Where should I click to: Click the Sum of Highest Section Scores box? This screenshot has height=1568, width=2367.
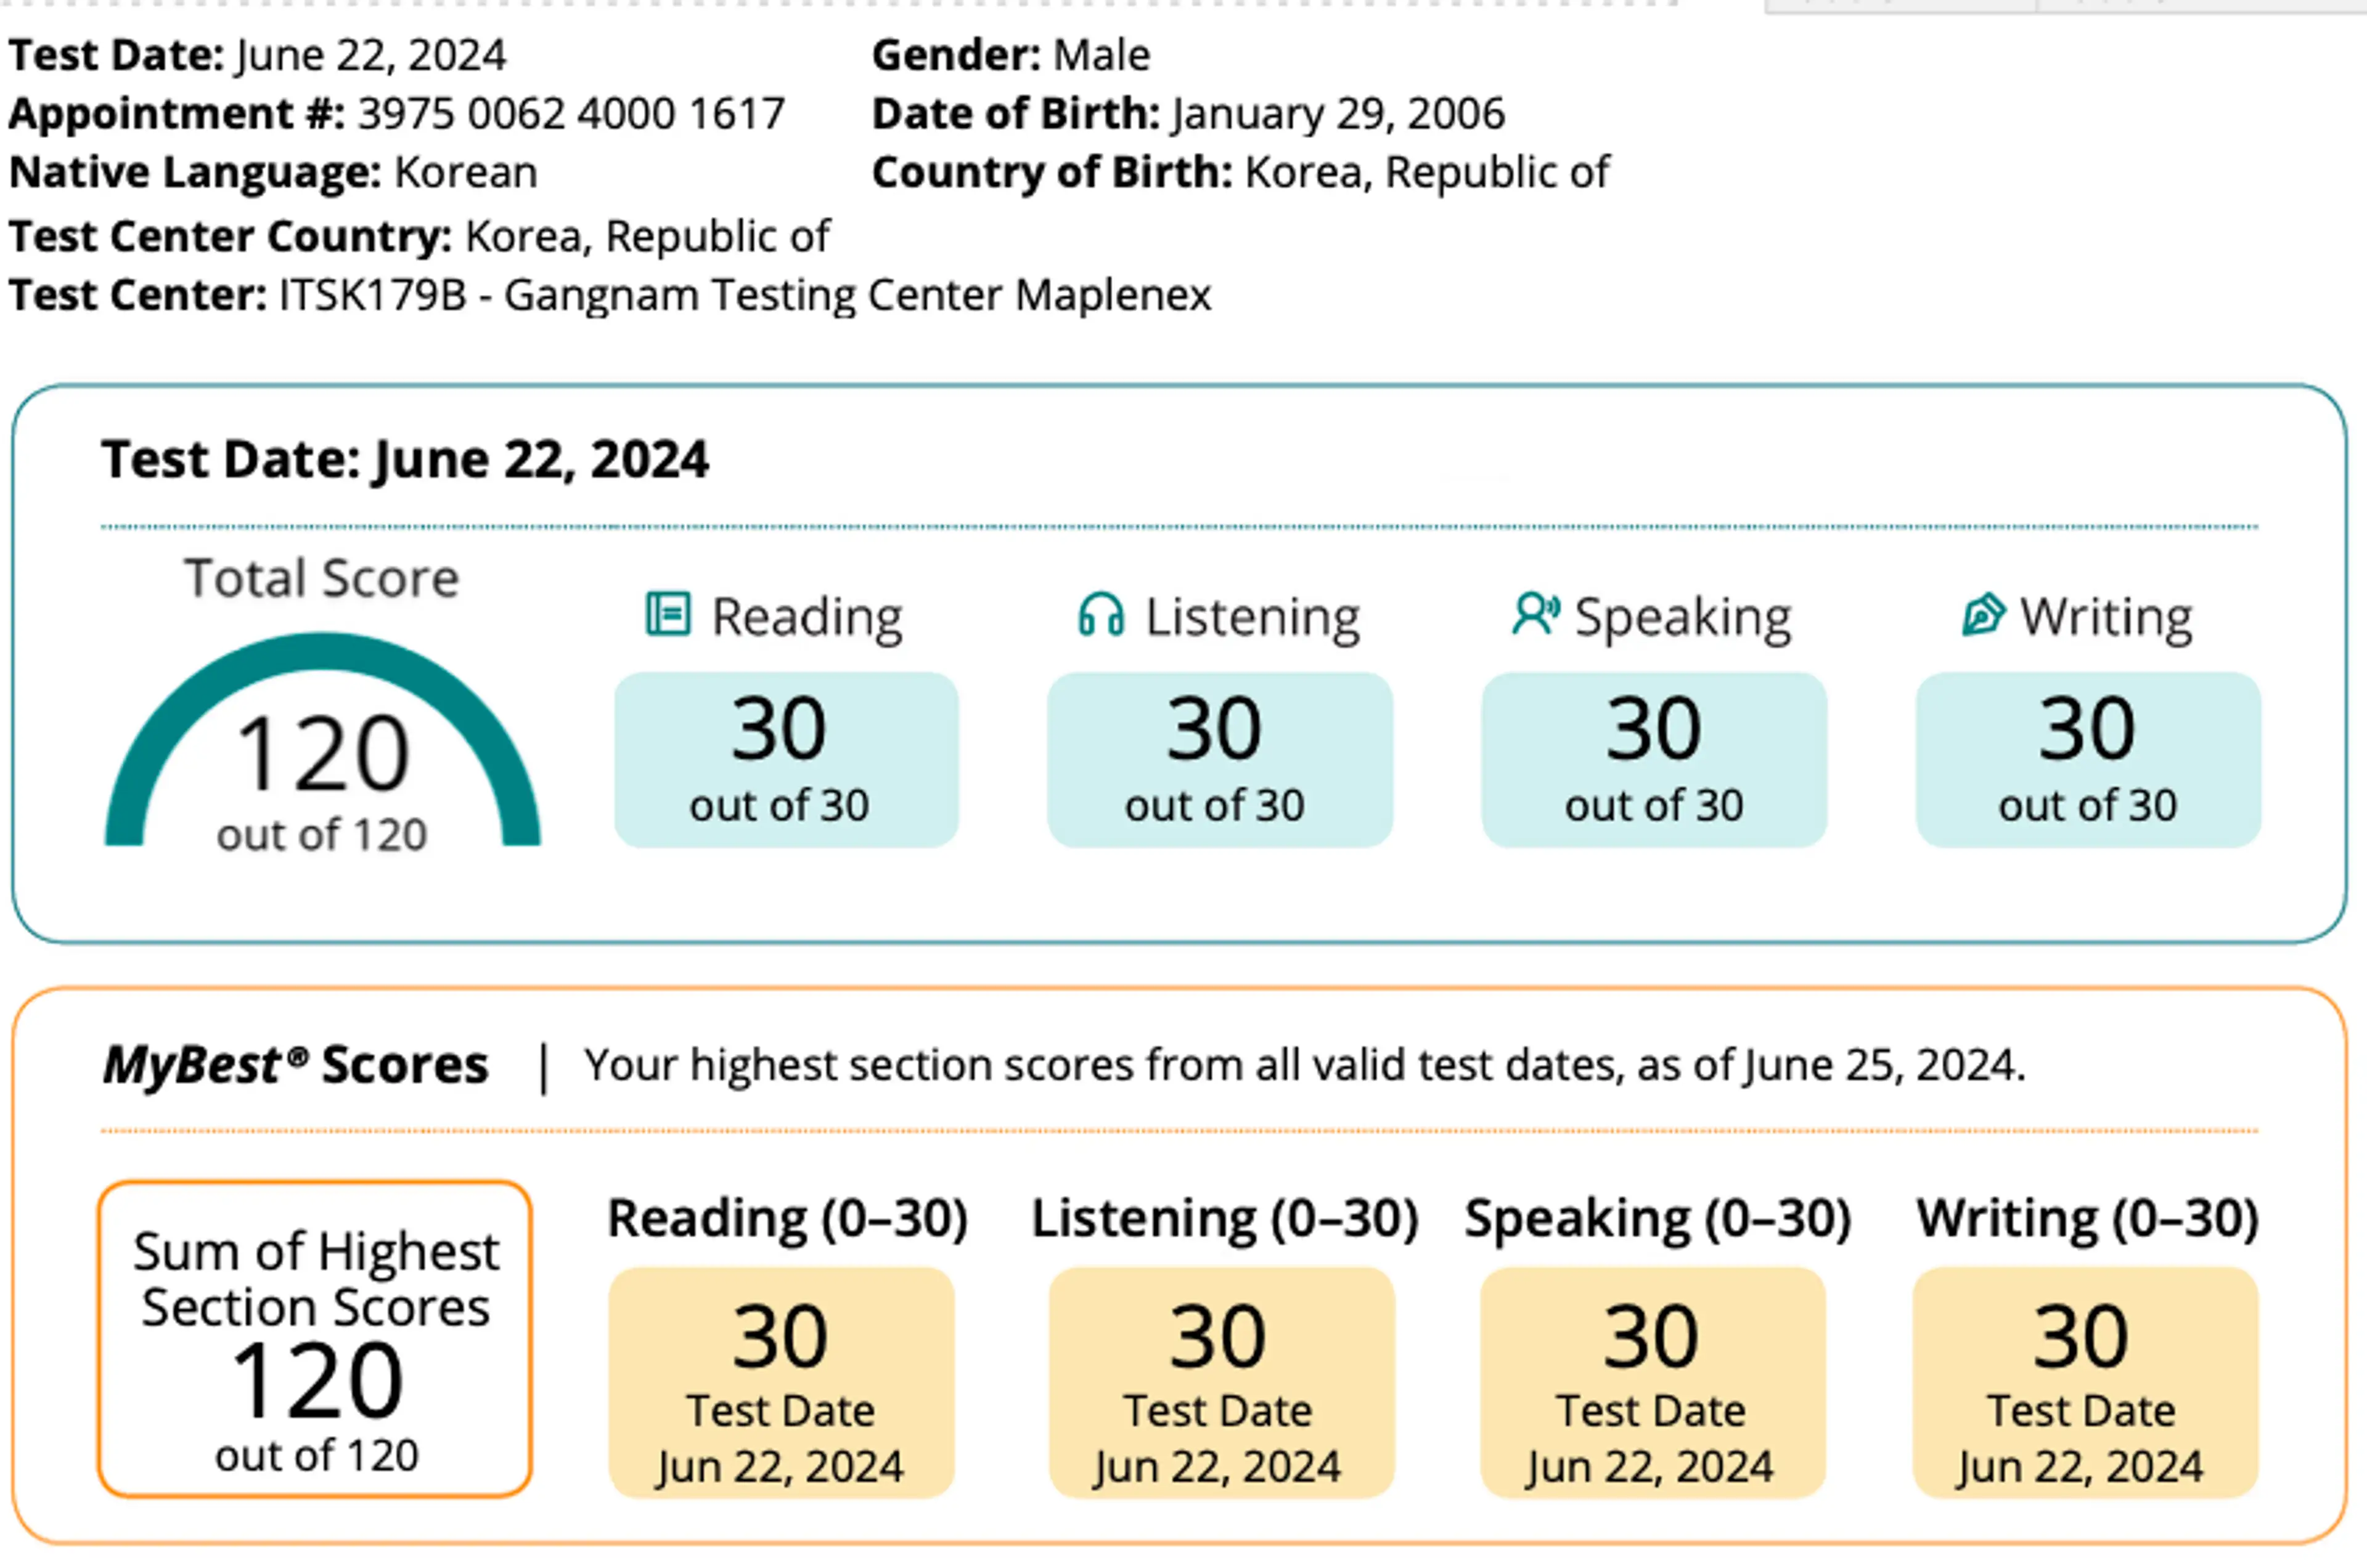click(x=315, y=1339)
